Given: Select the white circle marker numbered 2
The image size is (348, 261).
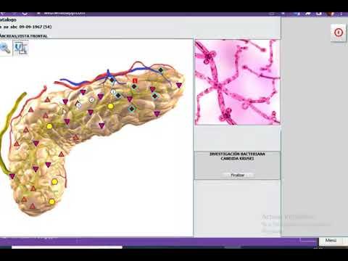Looking at the screenshot, I should [x=91, y=99].
